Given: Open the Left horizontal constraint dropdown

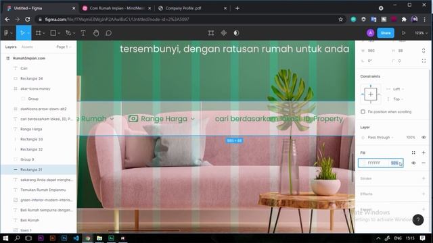Looking at the screenshot, I should point(398,89).
